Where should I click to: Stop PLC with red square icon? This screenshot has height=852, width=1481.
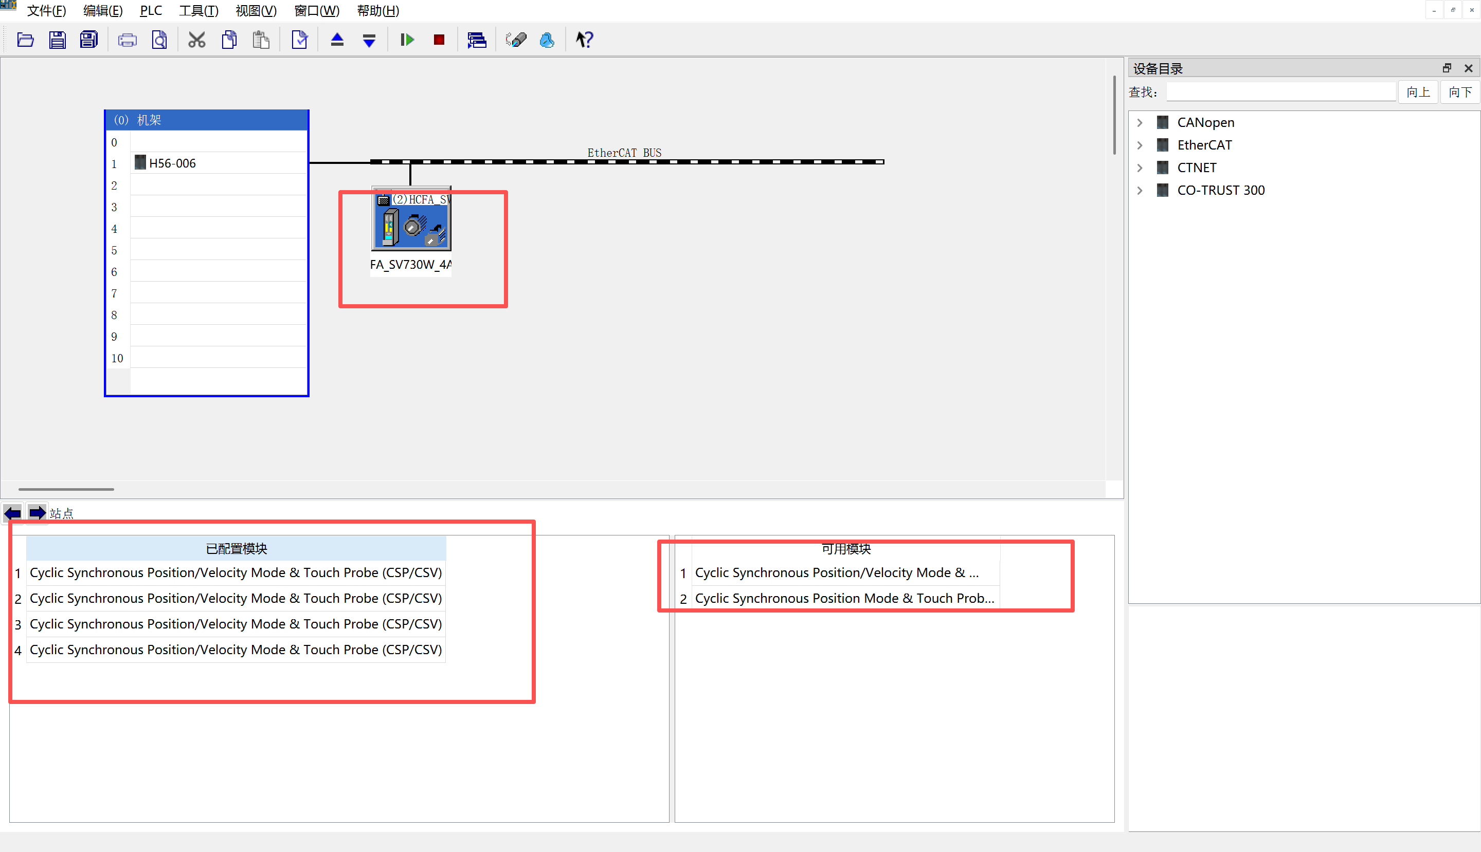pos(439,40)
